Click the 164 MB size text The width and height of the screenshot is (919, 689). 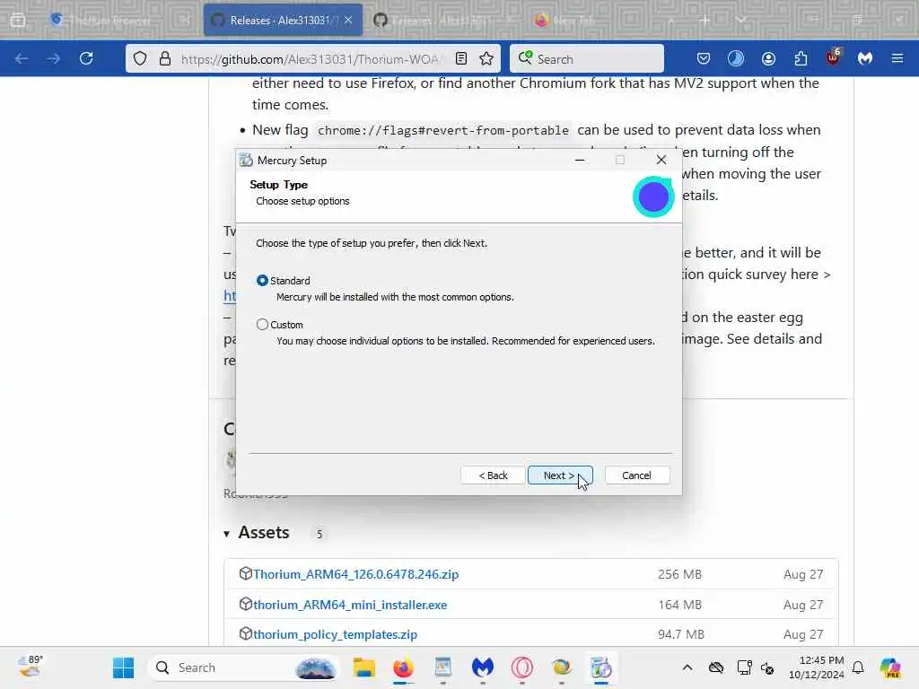pos(679,605)
